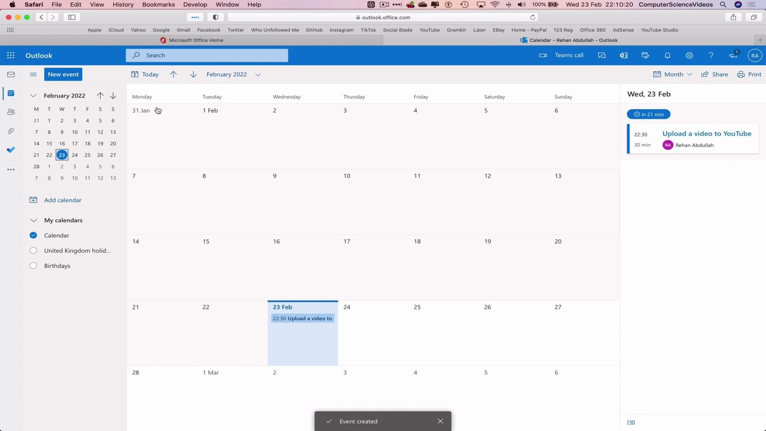This screenshot has height=431, width=766.
Task: Open the notifications bell
Action: (667, 55)
